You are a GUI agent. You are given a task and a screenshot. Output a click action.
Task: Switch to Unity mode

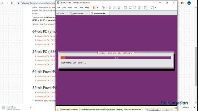(x=139, y=7)
